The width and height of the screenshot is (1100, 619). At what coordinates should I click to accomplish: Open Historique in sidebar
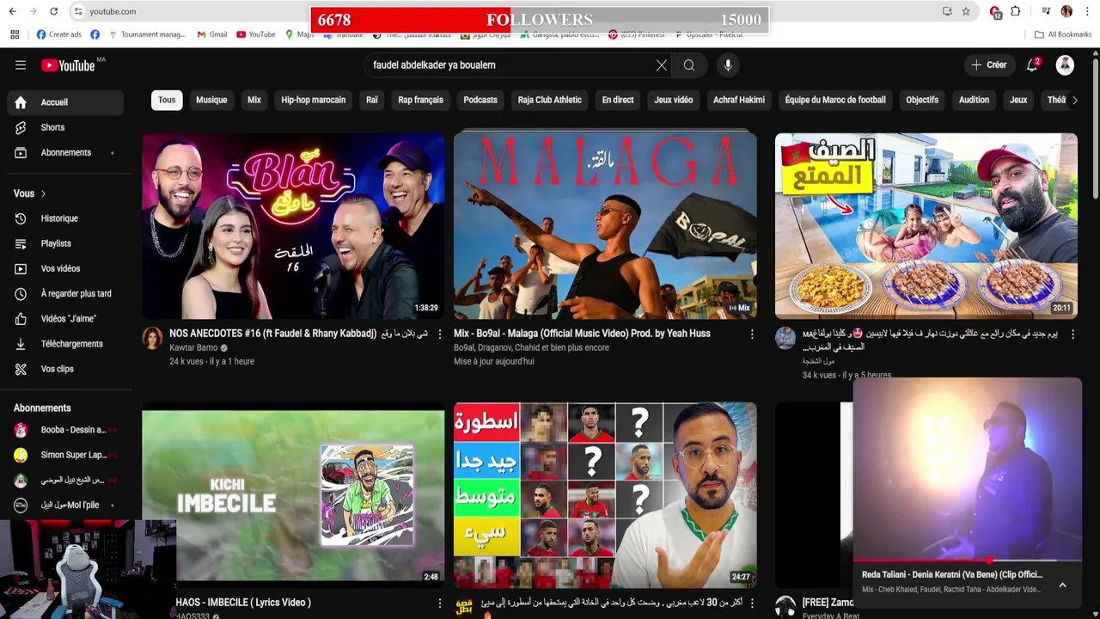click(x=65, y=218)
